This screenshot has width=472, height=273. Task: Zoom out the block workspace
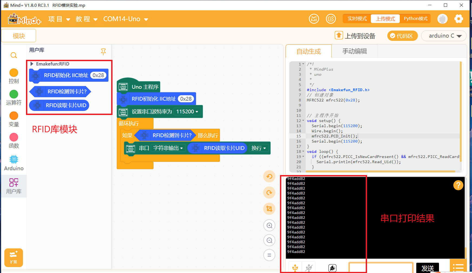pyautogui.click(x=269, y=240)
